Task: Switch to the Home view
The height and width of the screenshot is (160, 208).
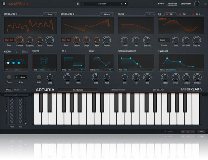Action: [161, 4]
